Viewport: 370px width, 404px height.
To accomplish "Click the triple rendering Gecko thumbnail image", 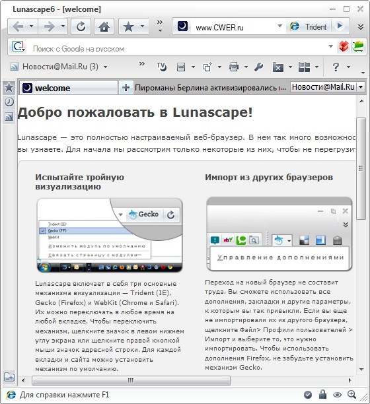I will tap(110, 236).
